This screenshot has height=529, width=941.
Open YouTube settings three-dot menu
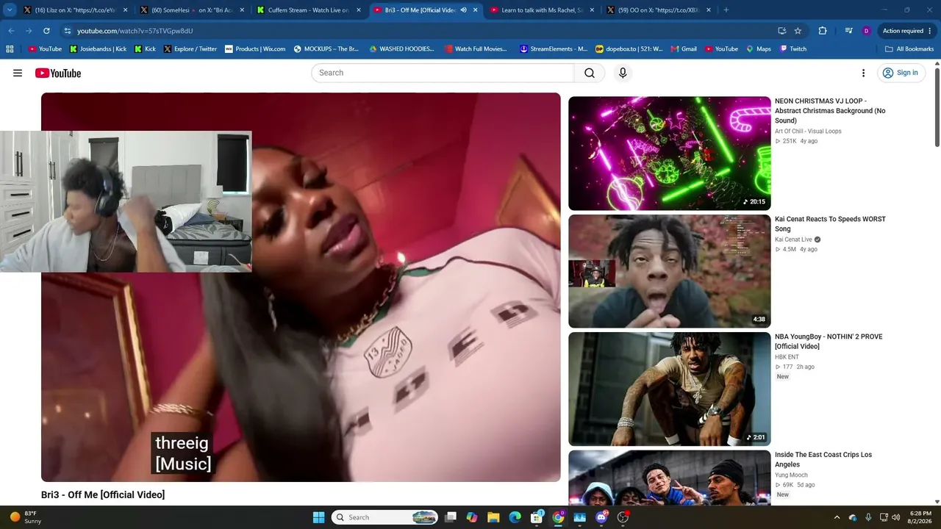(863, 73)
